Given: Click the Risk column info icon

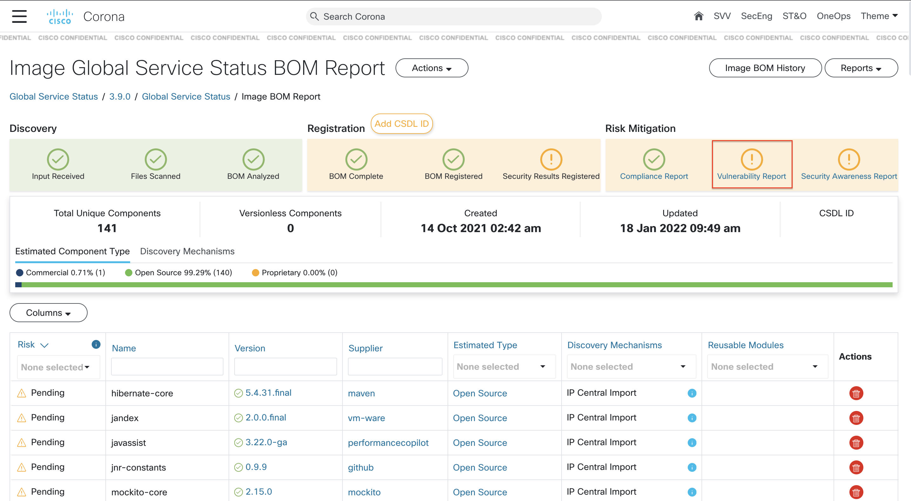Looking at the screenshot, I should (x=96, y=344).
